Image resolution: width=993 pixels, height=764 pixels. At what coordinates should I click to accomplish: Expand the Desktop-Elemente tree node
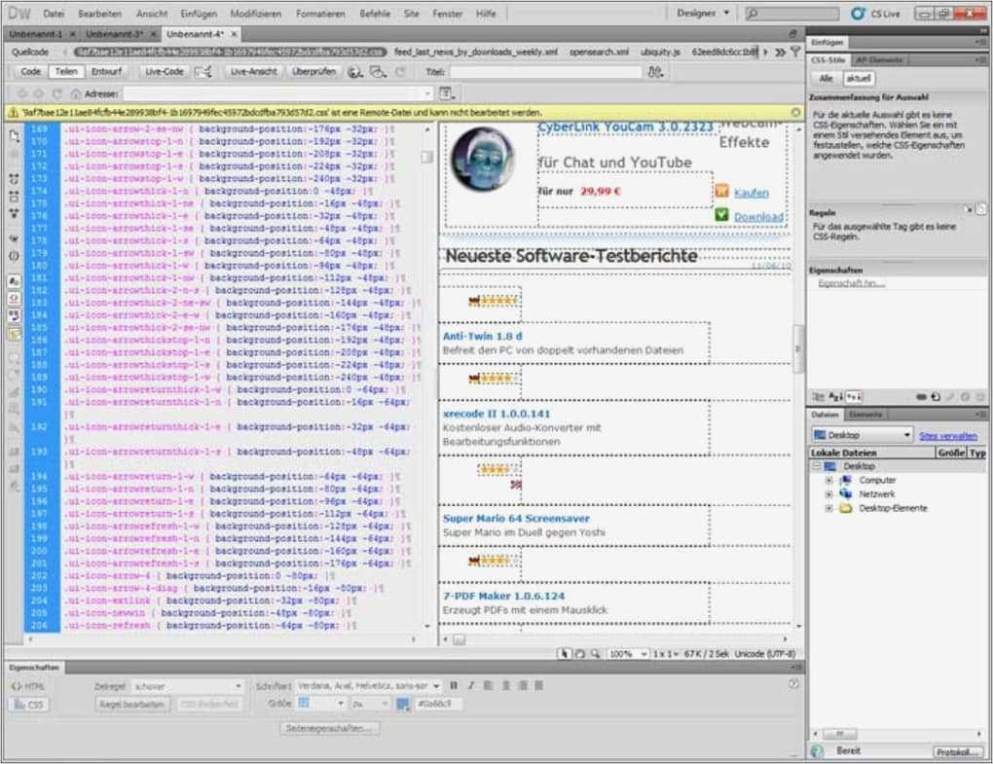(828, 508)
